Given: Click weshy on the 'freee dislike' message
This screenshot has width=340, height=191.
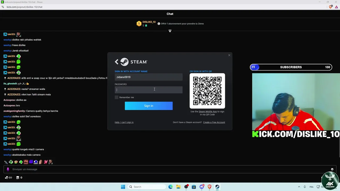Looking at the screenshot, I should pos(7,45).
